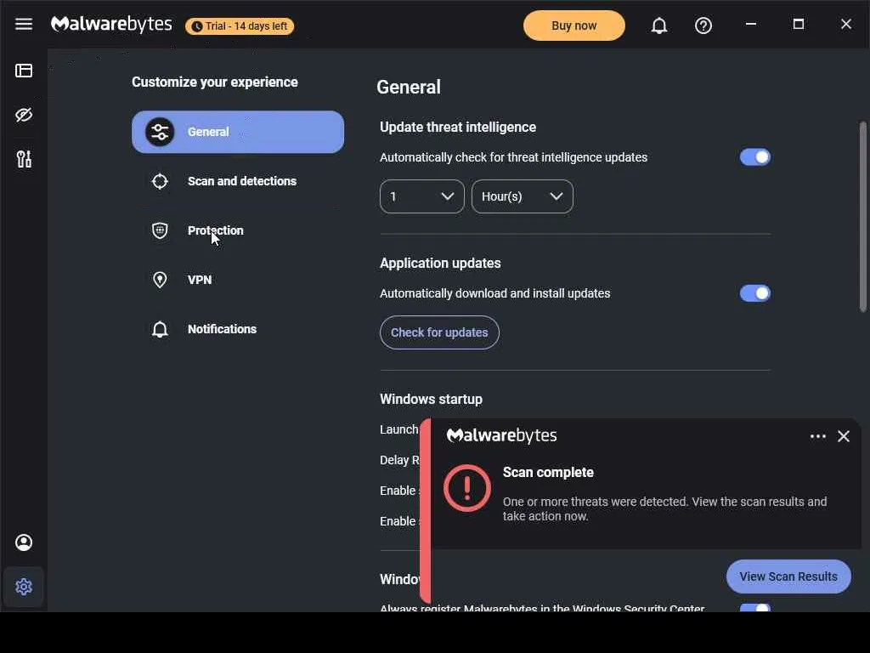Viewport: 870px width, 653px height.
Task: Dismiss the Scan complete notification
Action: [844, 436]
